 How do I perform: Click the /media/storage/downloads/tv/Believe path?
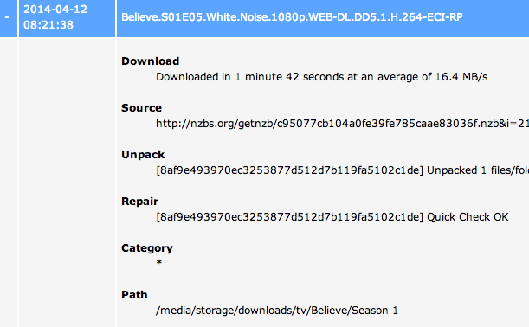[x=252, y=311]
